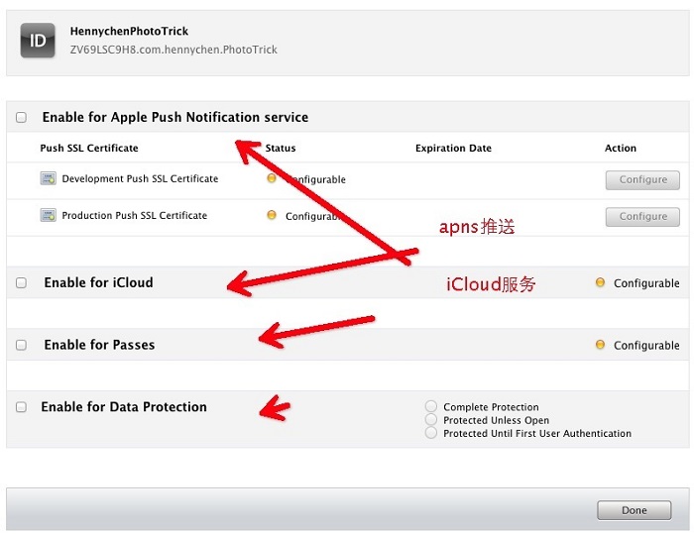Screen dimensions: 694x534
Task: Click the Configurable text in the iCloud row
Action: [x=646, y=283]
